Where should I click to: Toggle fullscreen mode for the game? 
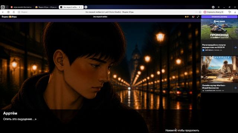[198, 17]
